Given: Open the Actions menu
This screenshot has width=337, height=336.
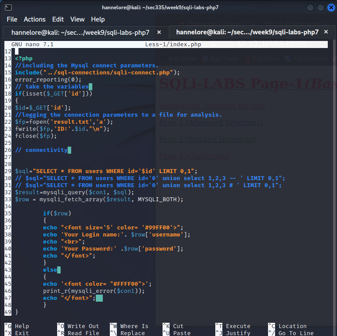Looking at the screenshot, I should click(x=35, y=19).
